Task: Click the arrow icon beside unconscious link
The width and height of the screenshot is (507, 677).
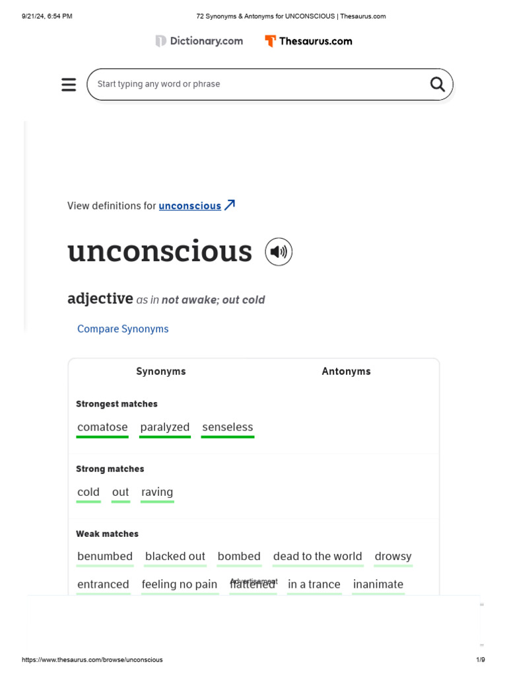Action: coord(230,205)
